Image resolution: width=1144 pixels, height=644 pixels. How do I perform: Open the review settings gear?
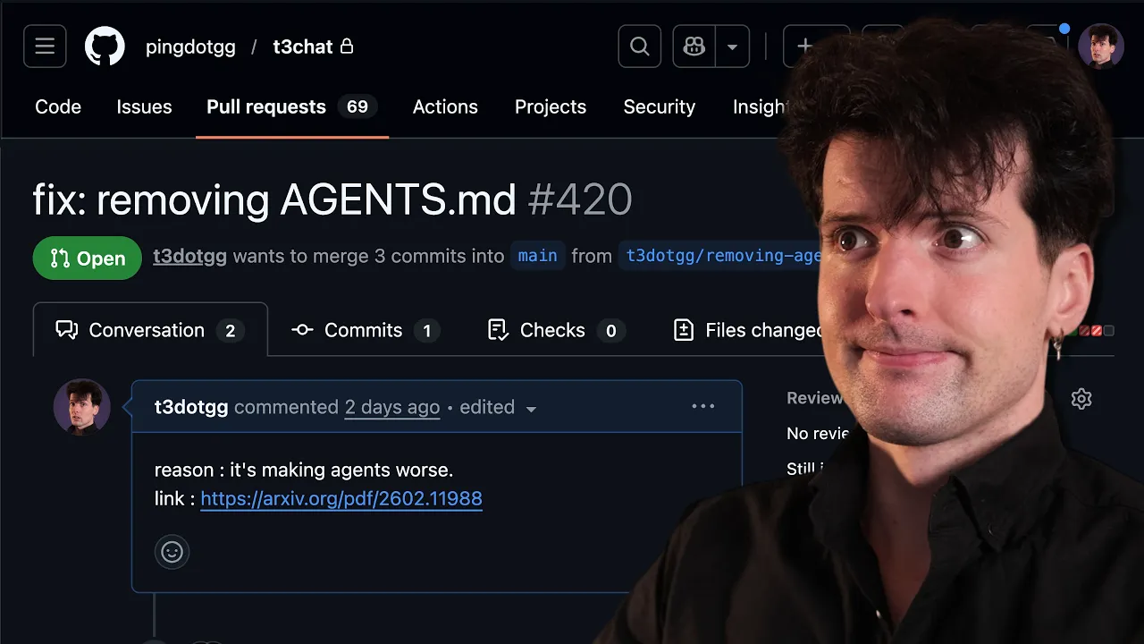coord(1081,398)
